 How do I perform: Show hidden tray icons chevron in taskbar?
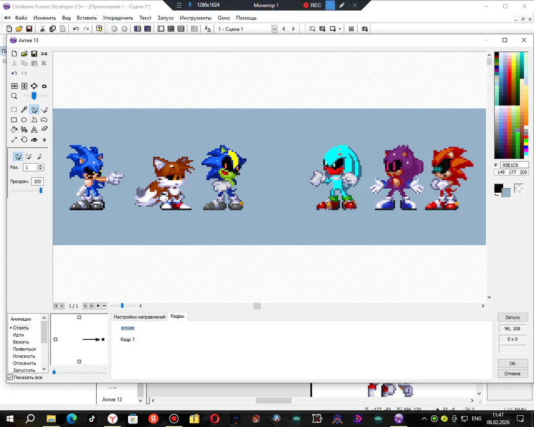point(424,419)
